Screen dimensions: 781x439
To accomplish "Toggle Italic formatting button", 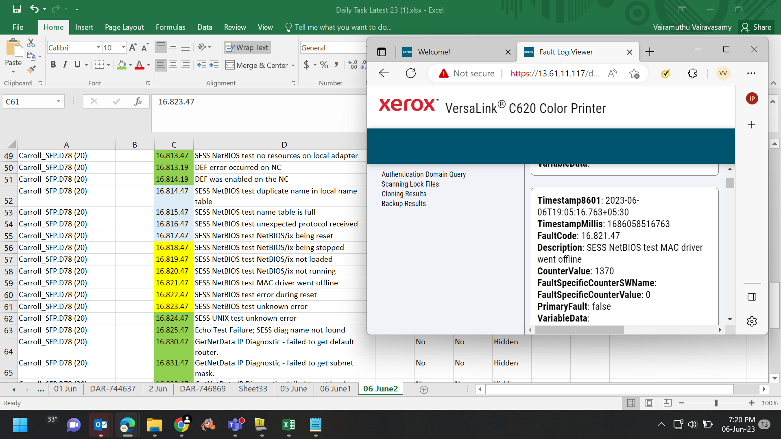I will [x=65, y=65].
